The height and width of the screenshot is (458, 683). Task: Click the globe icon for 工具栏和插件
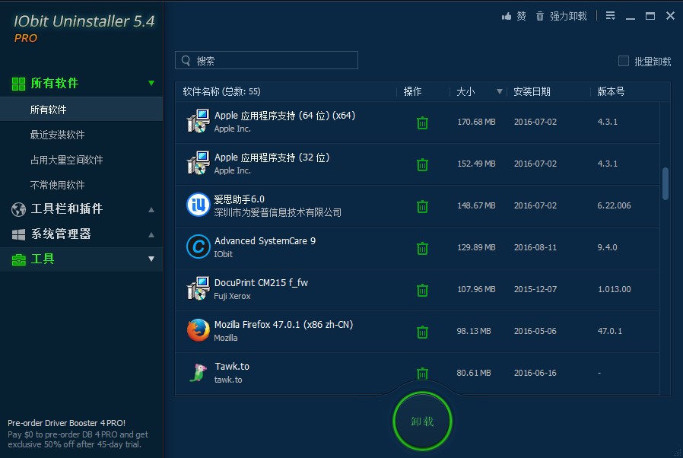[x=18, y=210]
